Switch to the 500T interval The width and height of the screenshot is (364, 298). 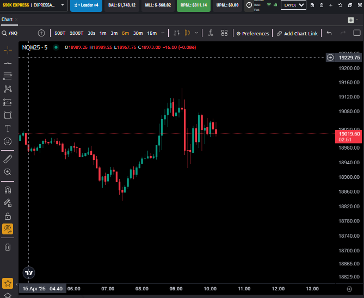pos(60,33)
